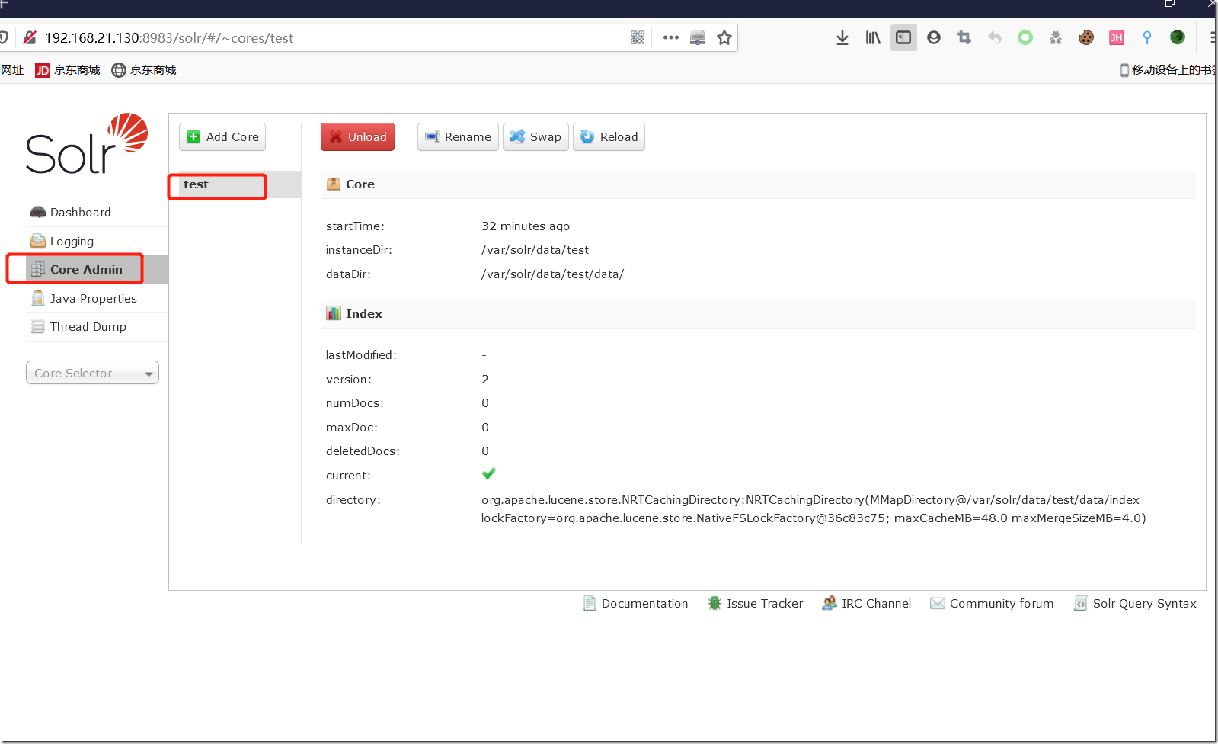Click the paw extension icon
The image size is (1218, 744).
tap(1056, 37)
